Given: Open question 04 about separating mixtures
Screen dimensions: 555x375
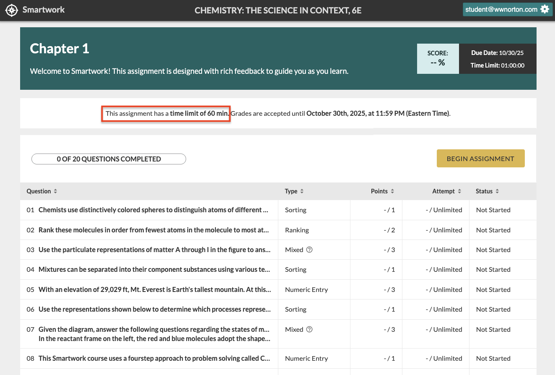Looking at the screenshot, I should (x=154, y=269).
